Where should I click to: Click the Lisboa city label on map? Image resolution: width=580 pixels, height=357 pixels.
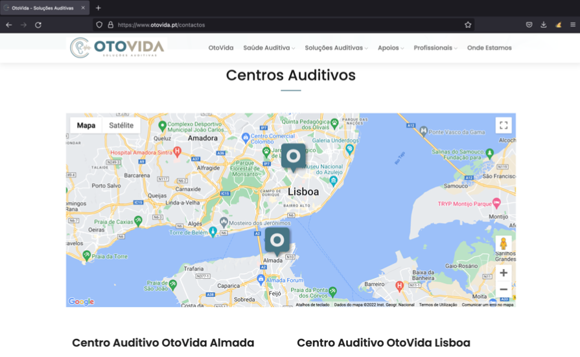303,191
